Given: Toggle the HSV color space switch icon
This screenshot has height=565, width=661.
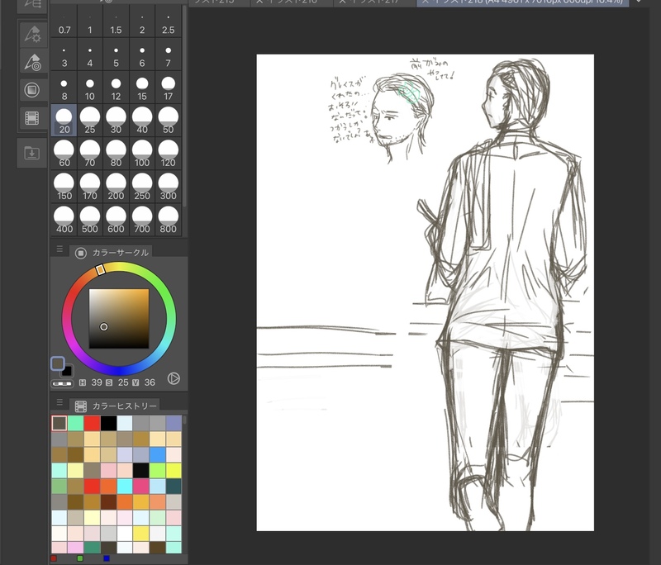Looking at the screenshot, I should (x=174, y=378).
